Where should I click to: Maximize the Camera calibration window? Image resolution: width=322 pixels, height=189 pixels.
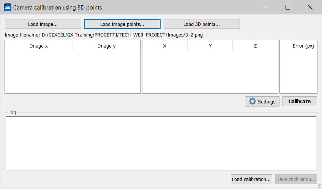coord(288,7)
